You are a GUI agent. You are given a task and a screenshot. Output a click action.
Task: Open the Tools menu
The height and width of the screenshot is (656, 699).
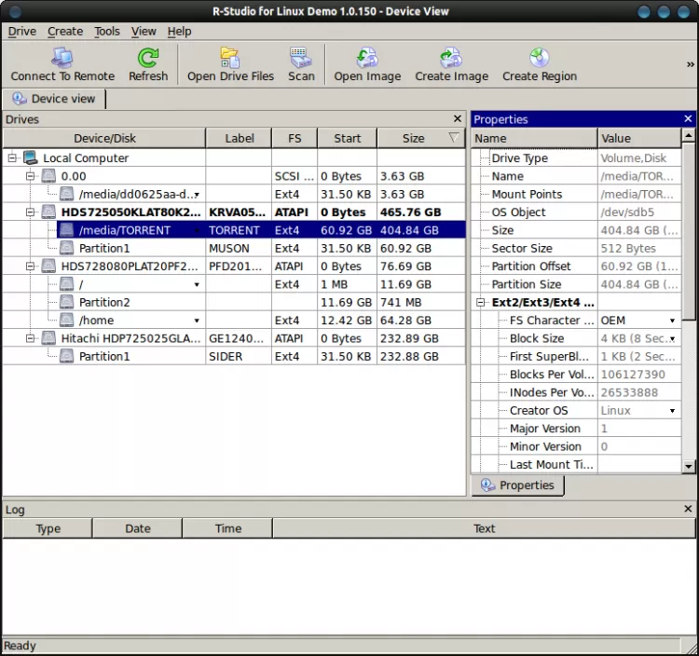[107, 31]
